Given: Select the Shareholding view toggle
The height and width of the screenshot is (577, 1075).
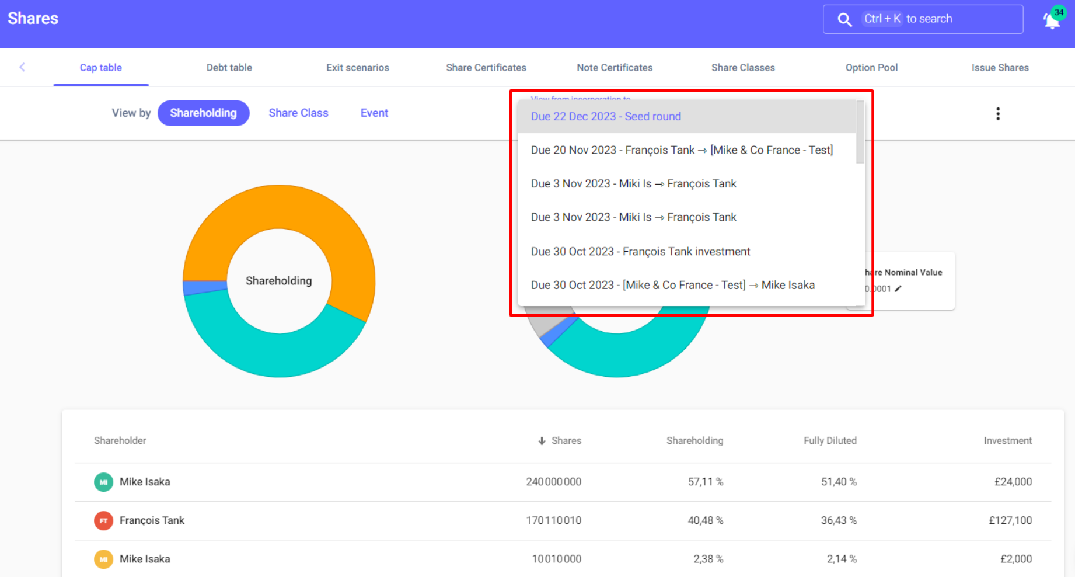Looking at the screenshot, I should [x=203, y=113].
